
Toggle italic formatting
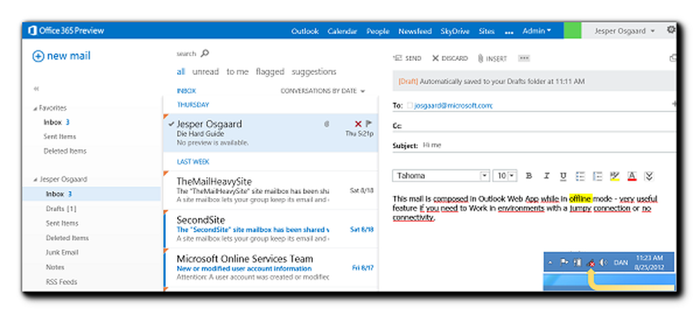pos(547,176)
